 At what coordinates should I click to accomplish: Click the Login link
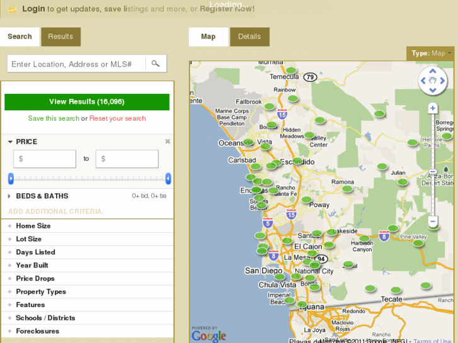pyautogui.click(x=33, y=9)
